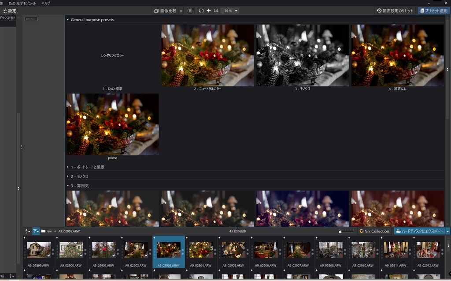This screenshot has height=281, width=451.
Task: Open the ヘルプ menu
Action: coord(46,3)
